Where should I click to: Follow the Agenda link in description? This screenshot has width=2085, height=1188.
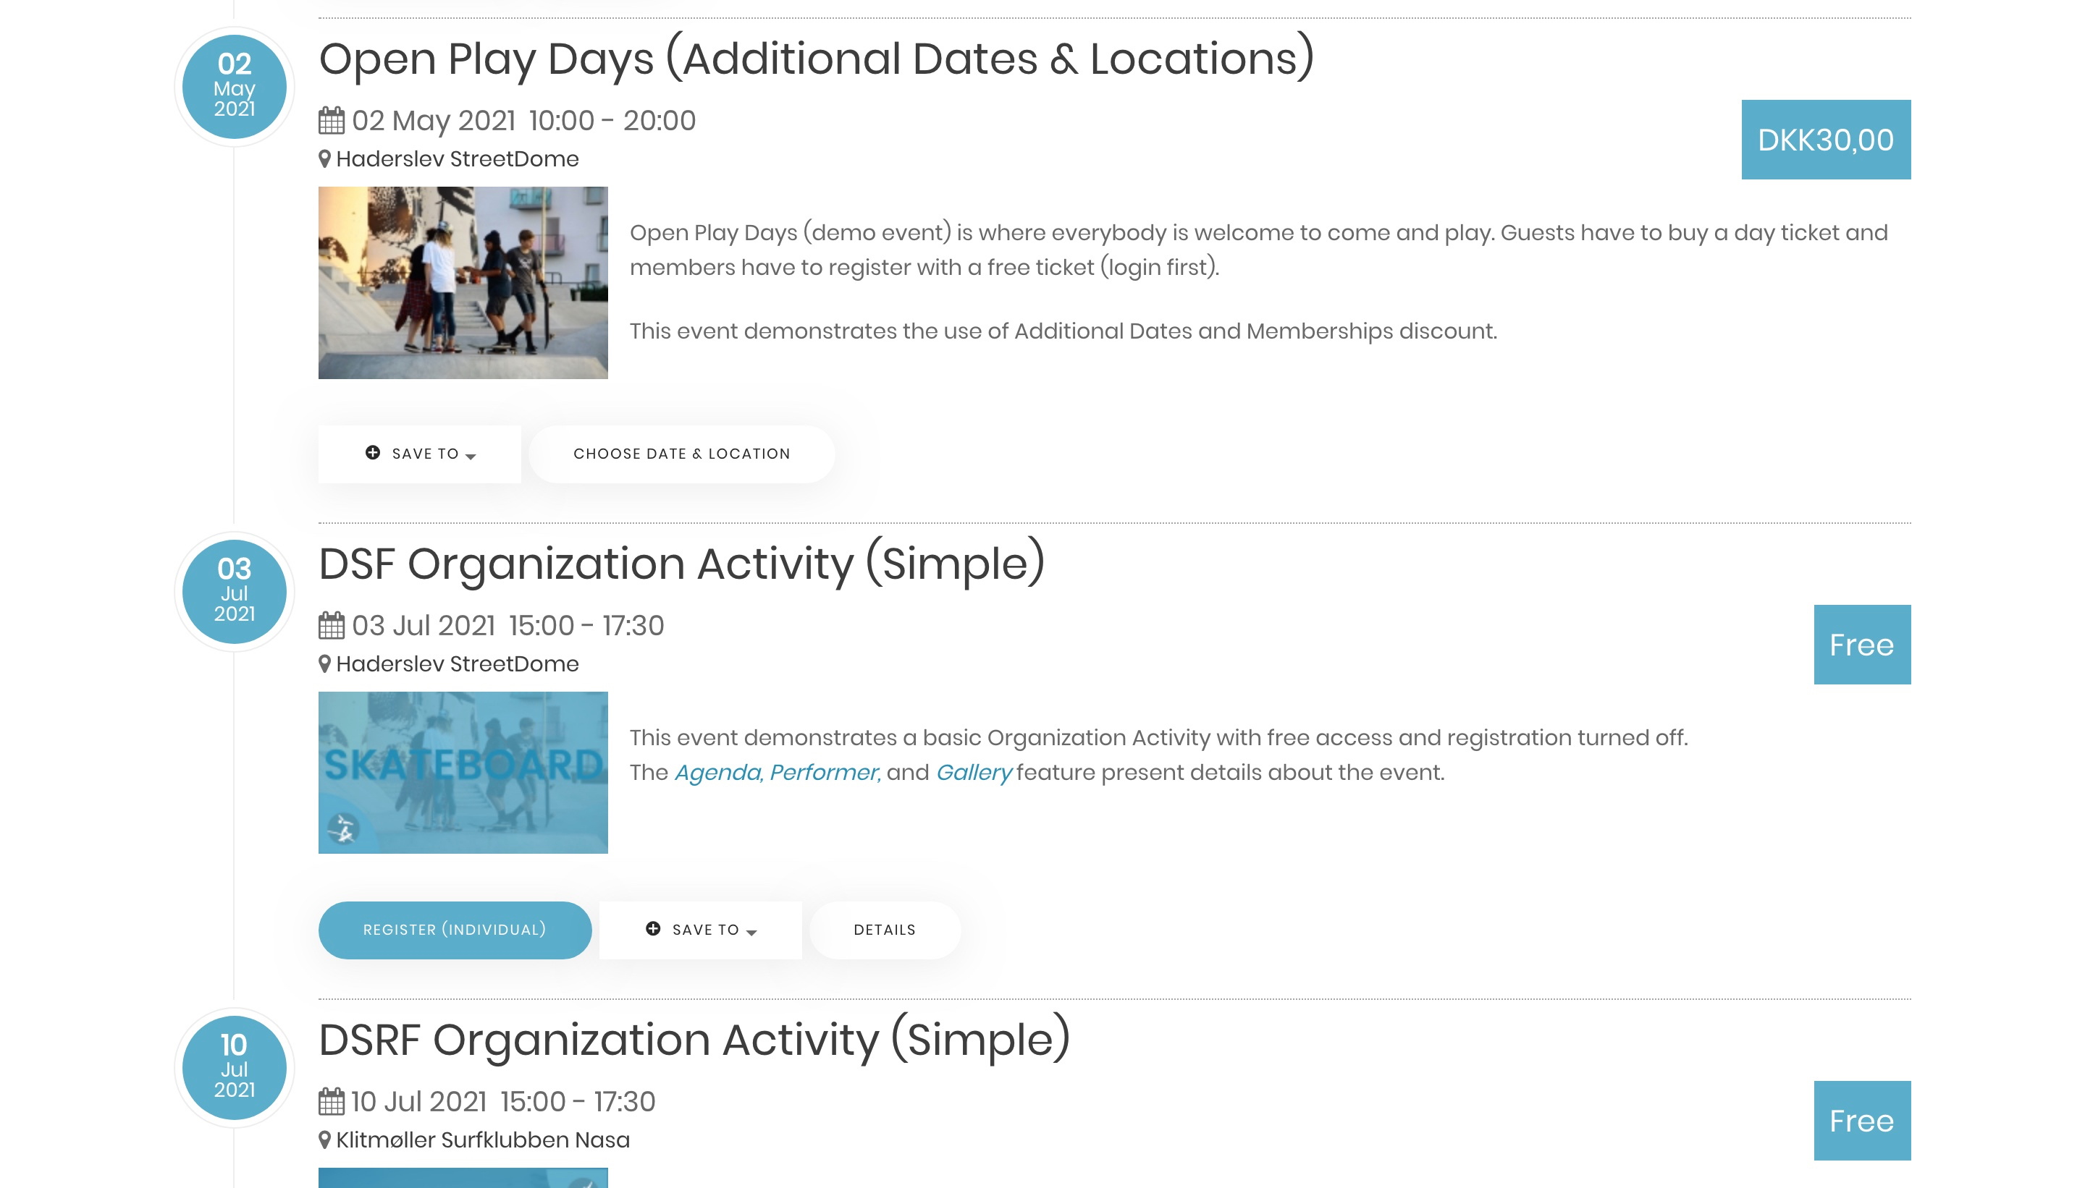pyautogui.click(x=718, y=772)
